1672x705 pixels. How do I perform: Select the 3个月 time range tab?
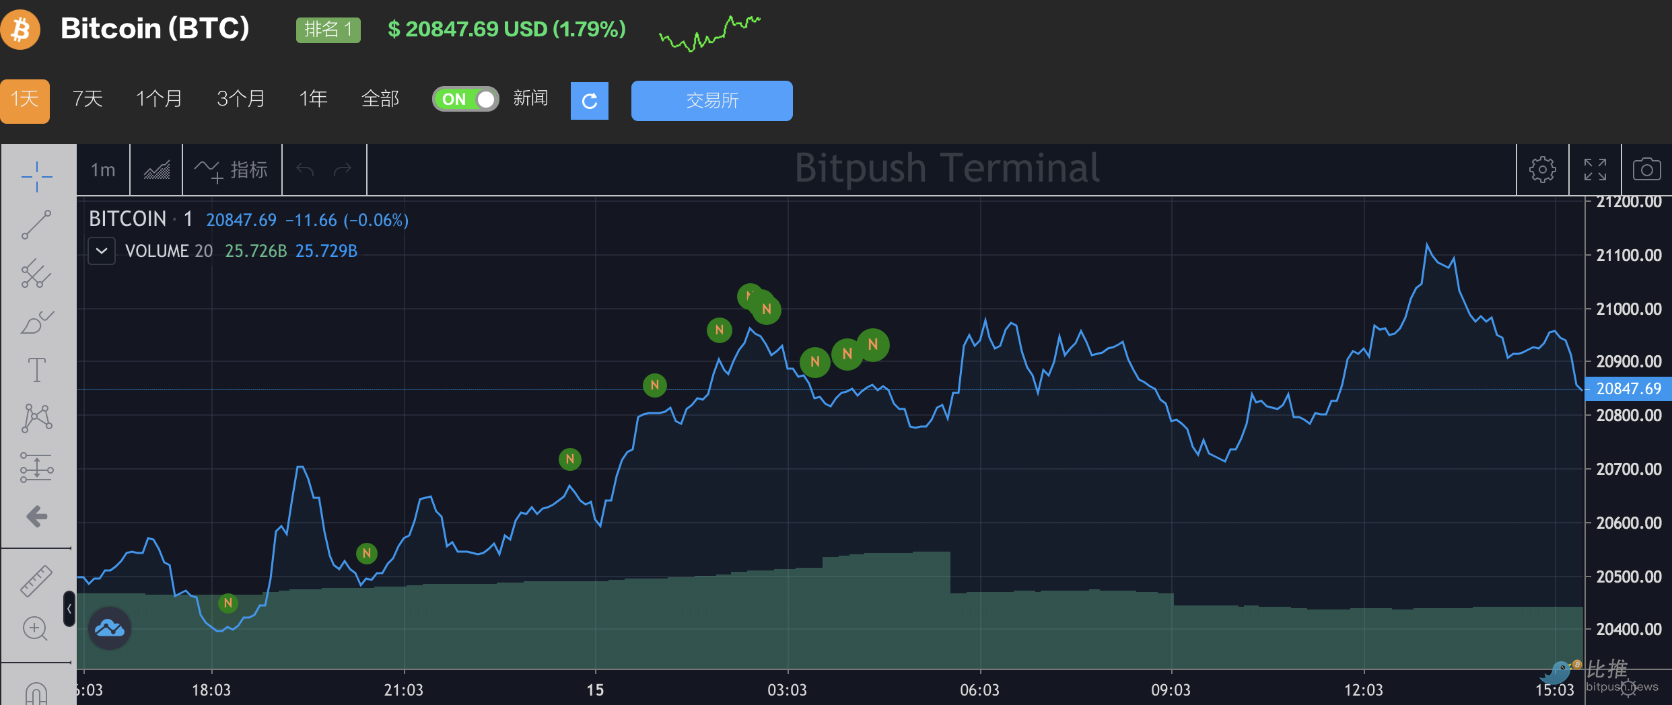tap(240, 99)
